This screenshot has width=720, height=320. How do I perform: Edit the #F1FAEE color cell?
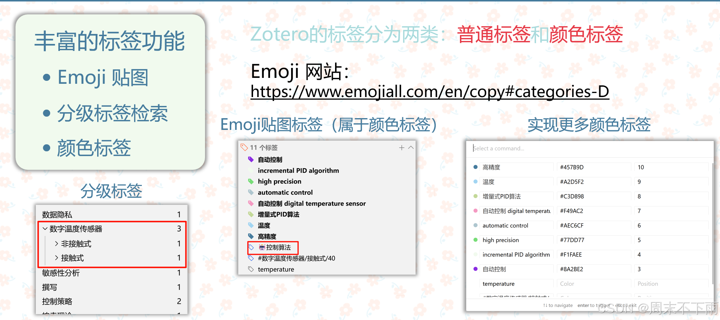click(x=594, y=255)
